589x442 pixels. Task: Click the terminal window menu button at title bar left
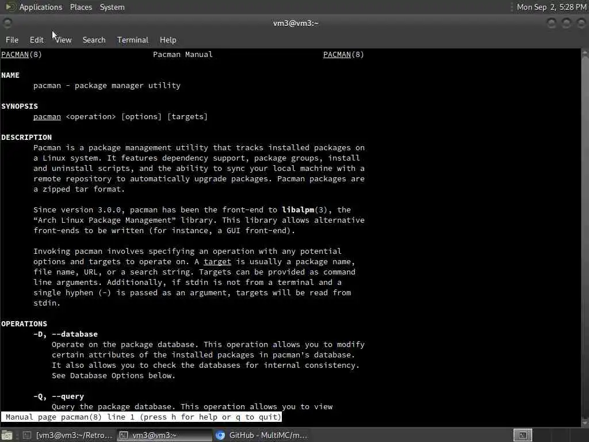[x=7, y=23]
